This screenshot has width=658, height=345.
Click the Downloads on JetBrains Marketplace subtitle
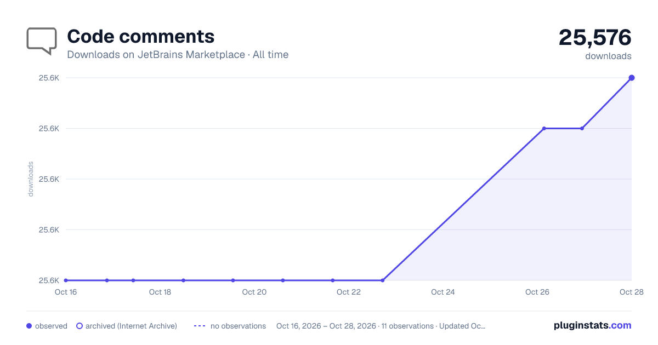178,55
